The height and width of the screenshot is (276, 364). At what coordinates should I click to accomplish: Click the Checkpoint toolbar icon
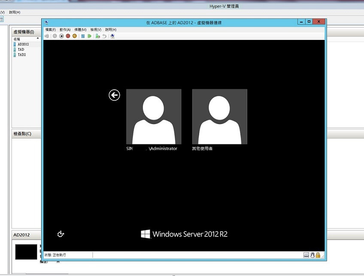click(x=98, y=36)
